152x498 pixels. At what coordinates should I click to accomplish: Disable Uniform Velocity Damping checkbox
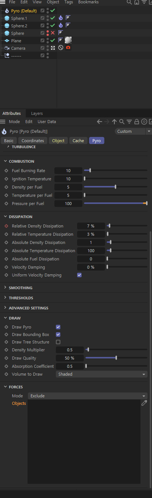[x=79, y=275]
